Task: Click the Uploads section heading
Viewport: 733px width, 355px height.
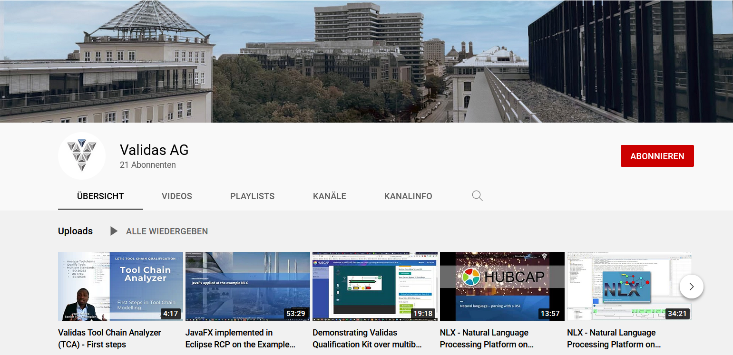Action: pos(75,231)
